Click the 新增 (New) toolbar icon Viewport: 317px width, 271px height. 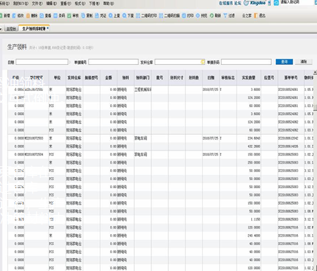tap(1, 16)
